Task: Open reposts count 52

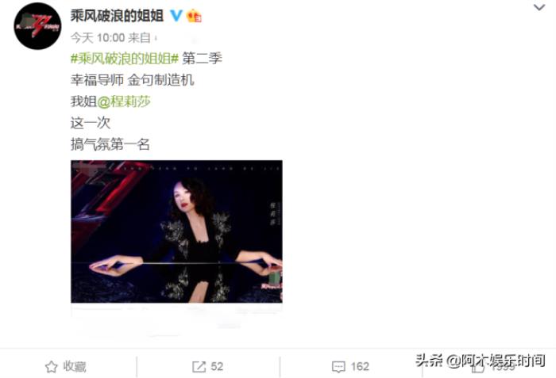Action: coord(217,367)
